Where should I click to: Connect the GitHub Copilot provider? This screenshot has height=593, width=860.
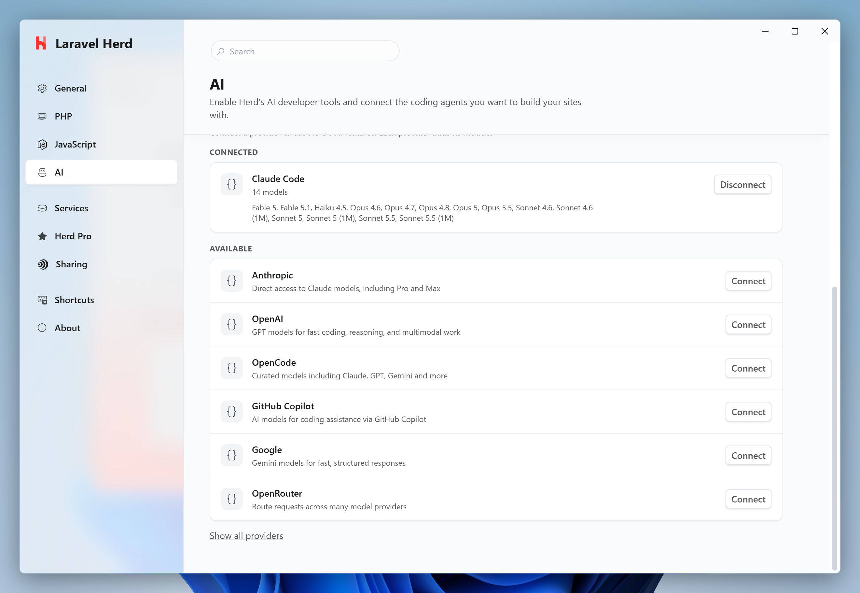click(x=748, y=412)
